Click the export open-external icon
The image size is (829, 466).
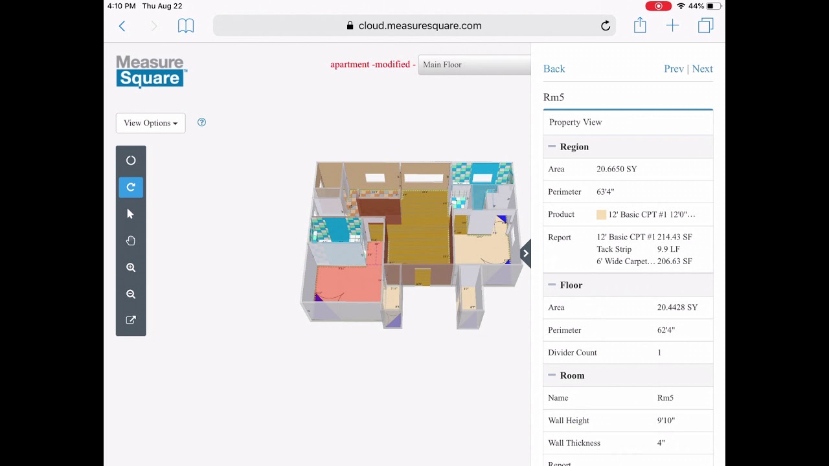(x=131, y=320)
